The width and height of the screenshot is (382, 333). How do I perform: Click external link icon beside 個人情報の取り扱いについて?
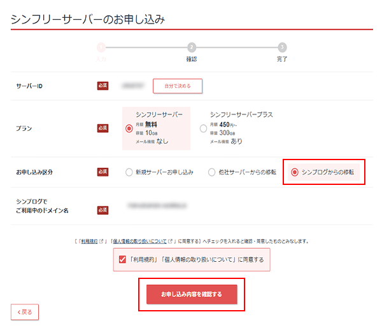pyautogui.click(x=170, y=241)
